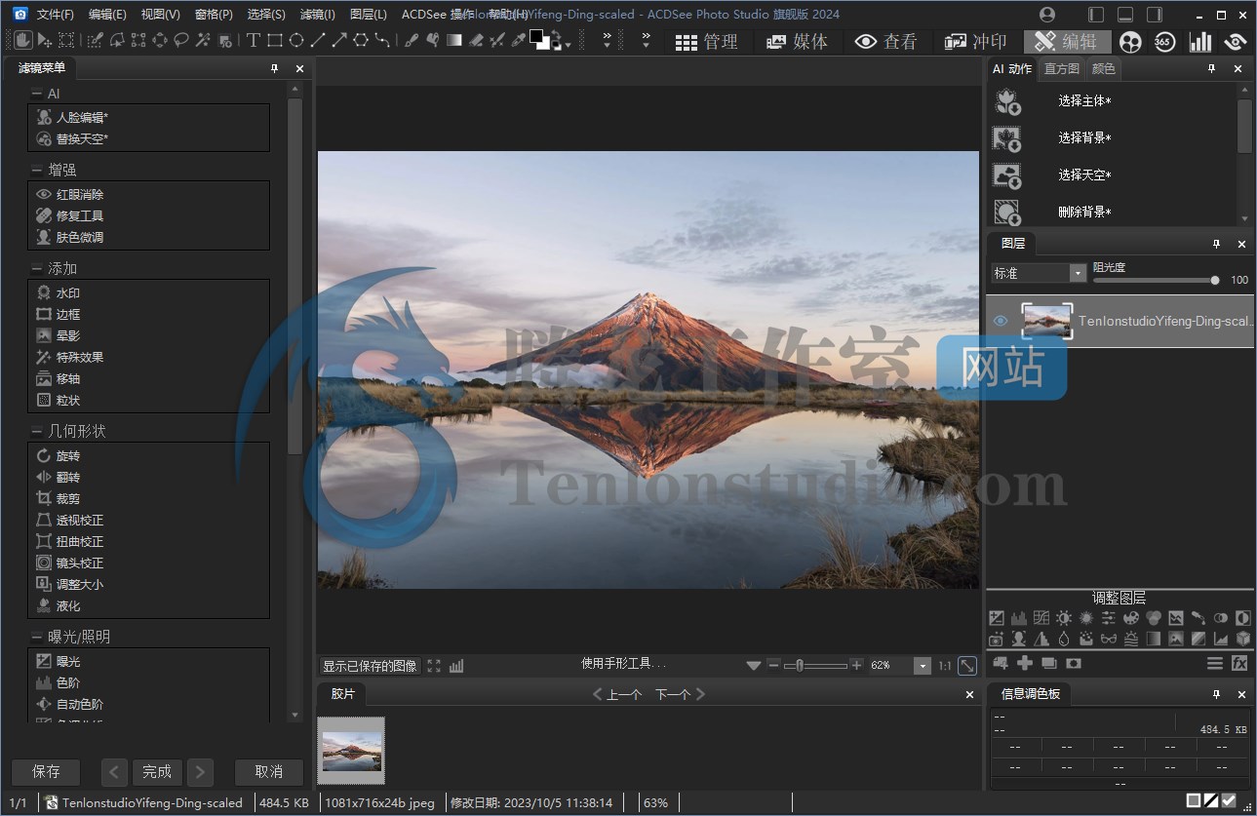Select the Ellipse shape tool

pyautogui.click(x=296, y=40)
